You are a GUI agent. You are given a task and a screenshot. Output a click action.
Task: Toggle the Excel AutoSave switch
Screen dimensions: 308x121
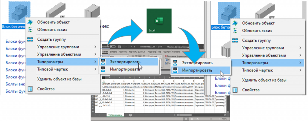(x=113, y=47)
